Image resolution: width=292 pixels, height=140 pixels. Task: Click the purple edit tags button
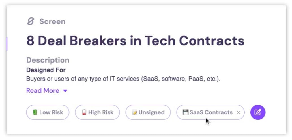[258, 112]
